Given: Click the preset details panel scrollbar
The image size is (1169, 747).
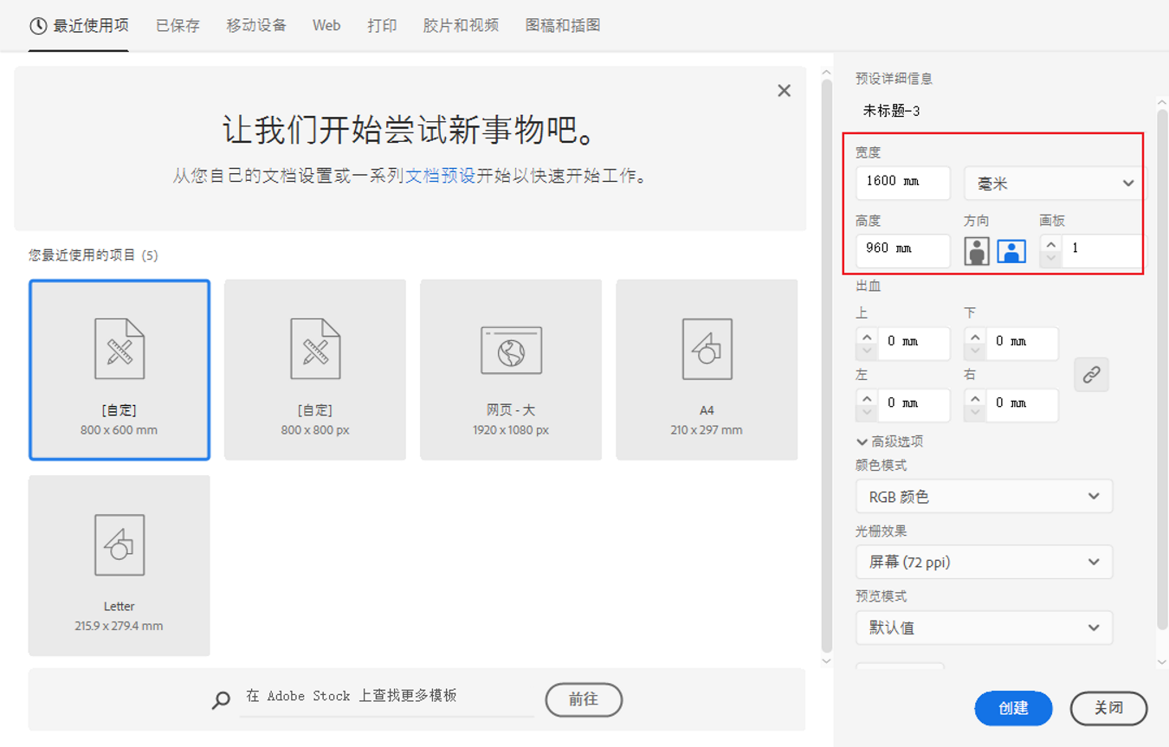Looking at the screenshot, I should tap(1162, 368).
